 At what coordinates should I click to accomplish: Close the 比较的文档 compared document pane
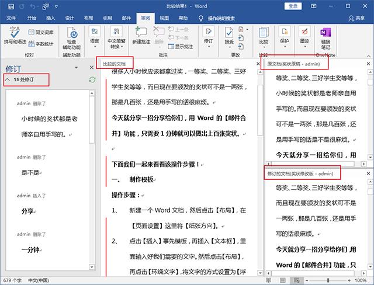(x=258, y=64)
